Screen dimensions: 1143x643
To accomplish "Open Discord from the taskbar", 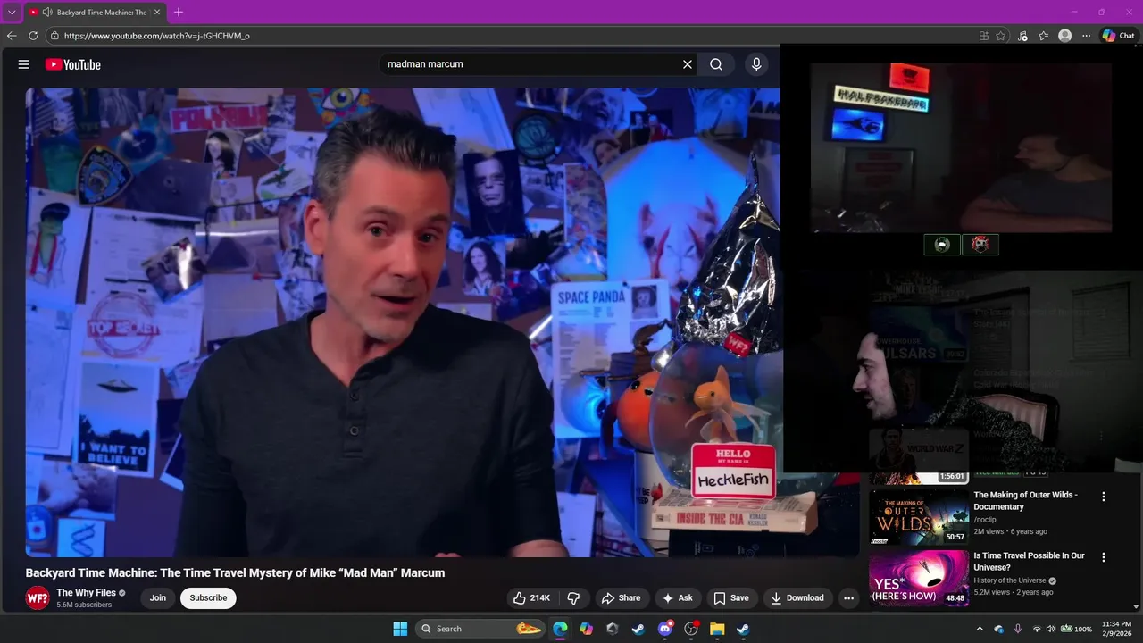I will (x=664, y=629).
